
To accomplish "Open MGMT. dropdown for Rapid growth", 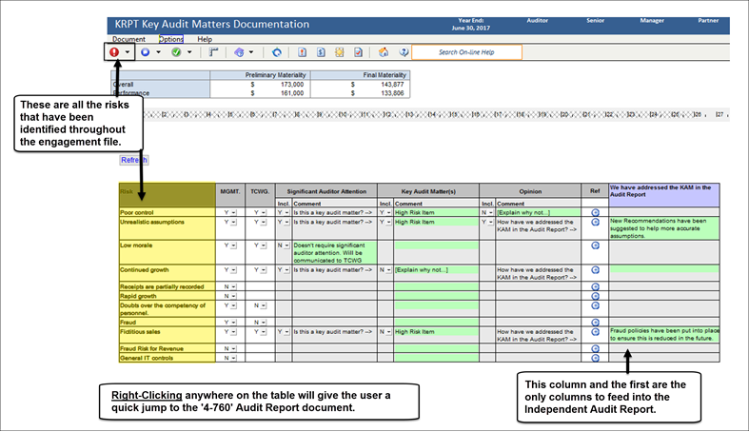I will (233, 296).
